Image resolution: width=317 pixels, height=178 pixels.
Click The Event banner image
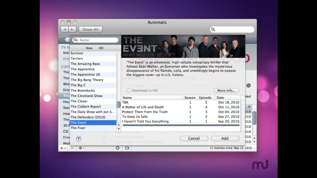(x=183, y=46)
